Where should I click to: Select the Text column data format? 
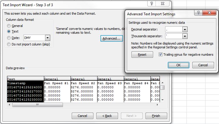point(9,31)
